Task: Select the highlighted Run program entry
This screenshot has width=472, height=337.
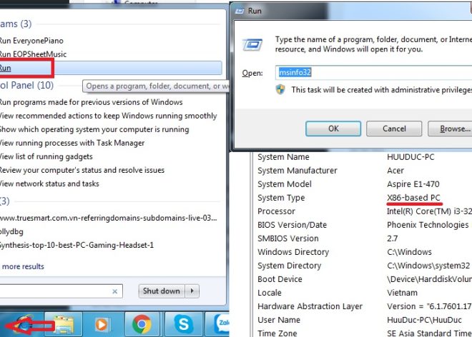Action: (x=111, y=68)
